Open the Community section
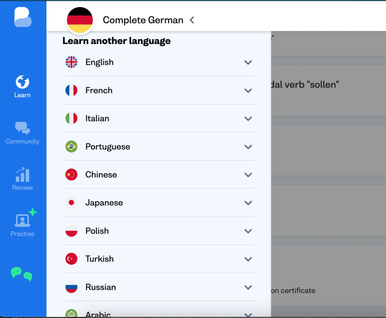The width and height of the screenshot is (386, 318). coord(22,133)
